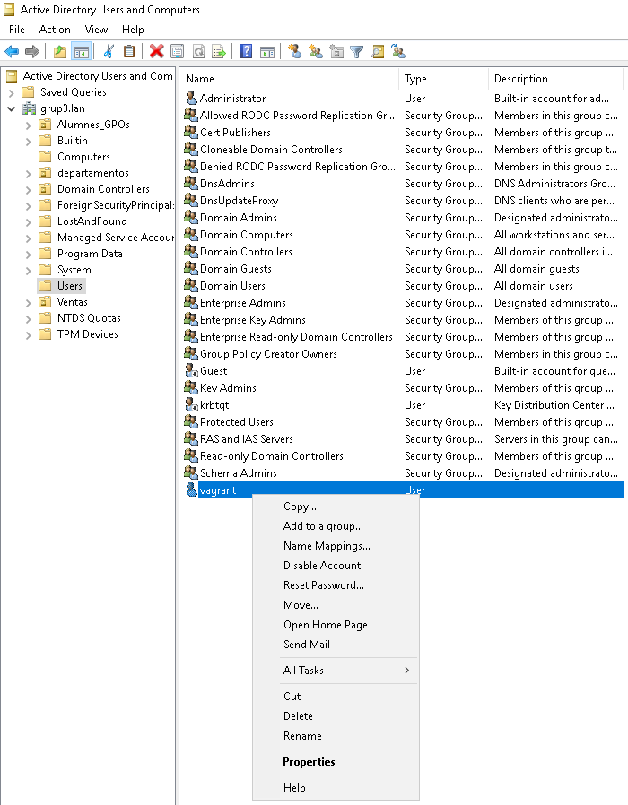Click the Filter funnel toolbar icon

(x=356, y=51)
